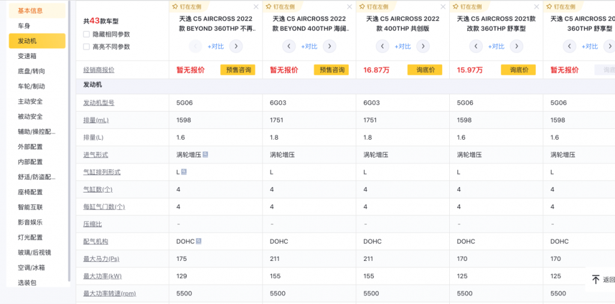Click 询底价 for the 16.87万 model
The height and width of the screenshot is (304, 615).
pos(425,70)
